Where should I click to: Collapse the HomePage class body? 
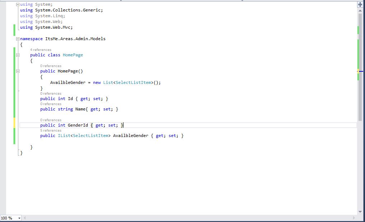pyautogui.click(x=18, y=55)
